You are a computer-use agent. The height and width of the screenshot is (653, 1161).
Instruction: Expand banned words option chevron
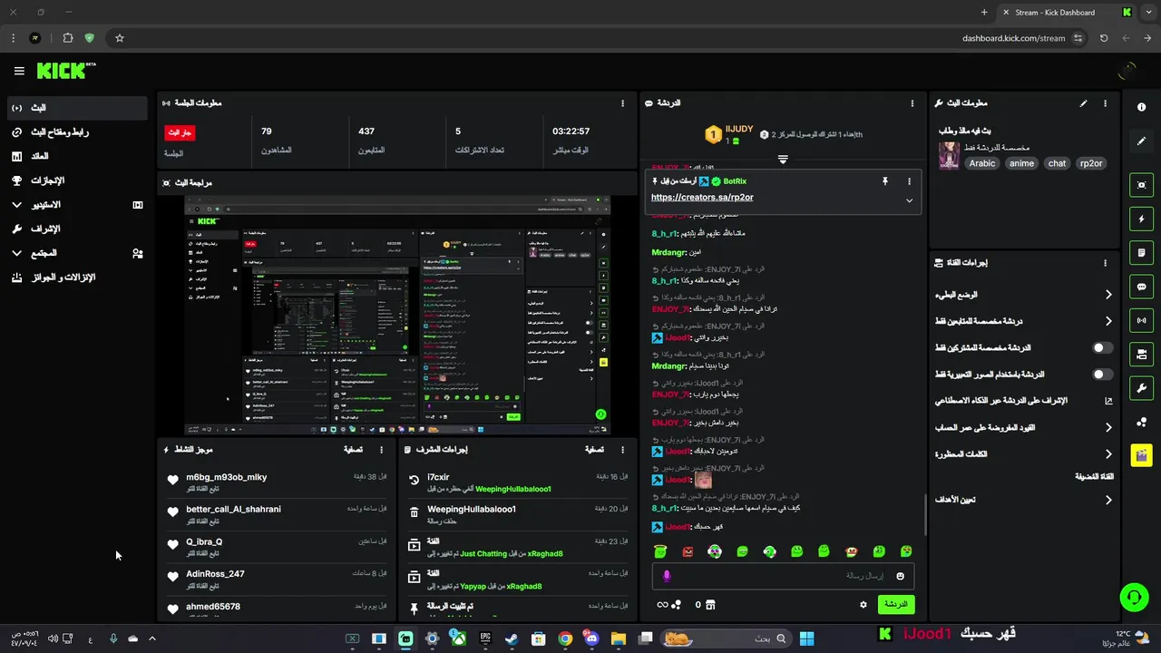click(x=1107, y=453)
